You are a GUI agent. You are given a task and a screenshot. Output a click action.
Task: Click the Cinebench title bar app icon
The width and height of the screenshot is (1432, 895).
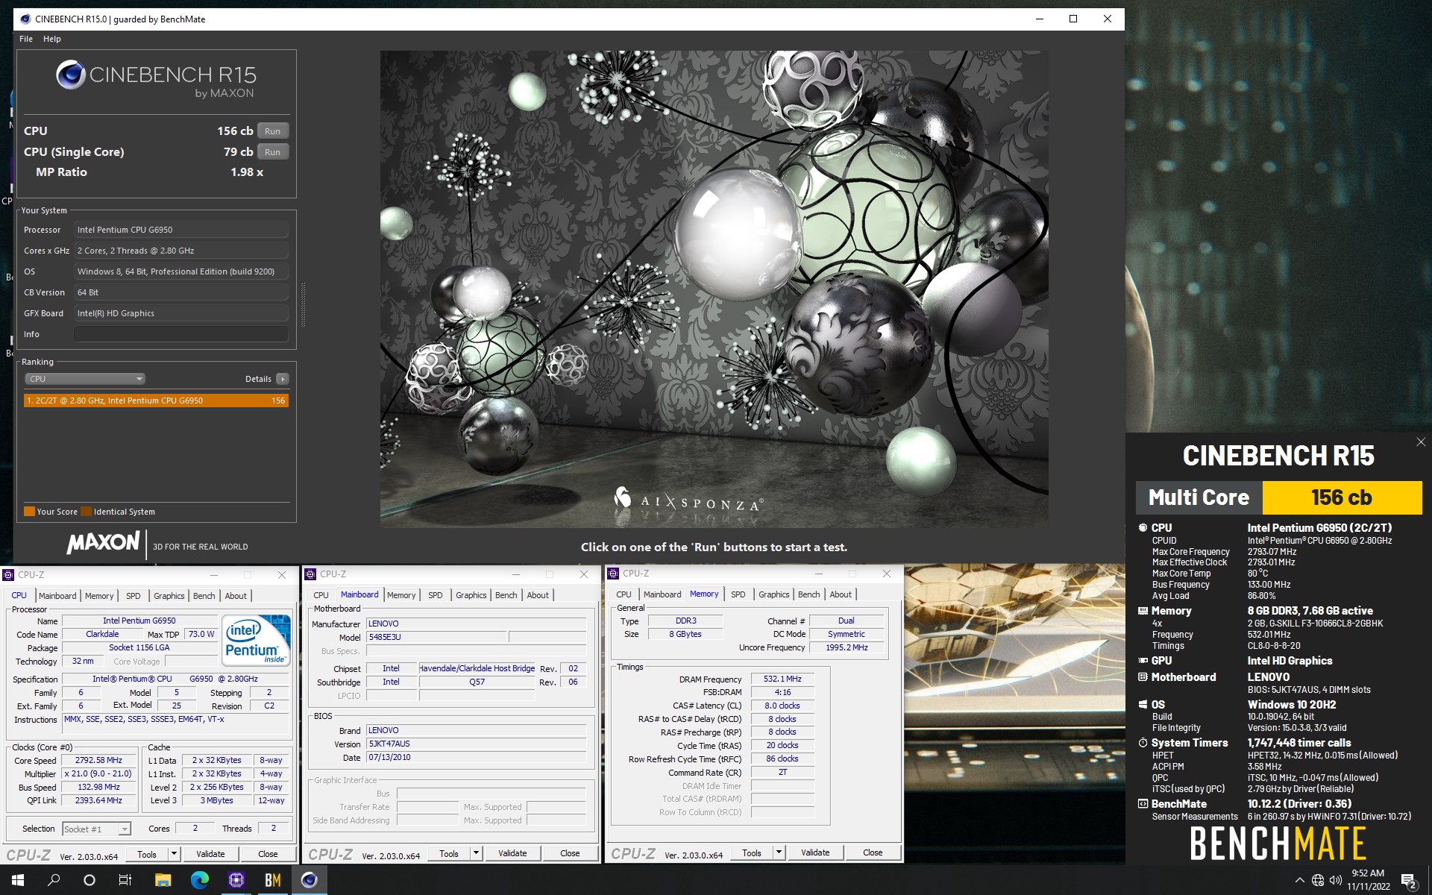[x=25, y=19]
